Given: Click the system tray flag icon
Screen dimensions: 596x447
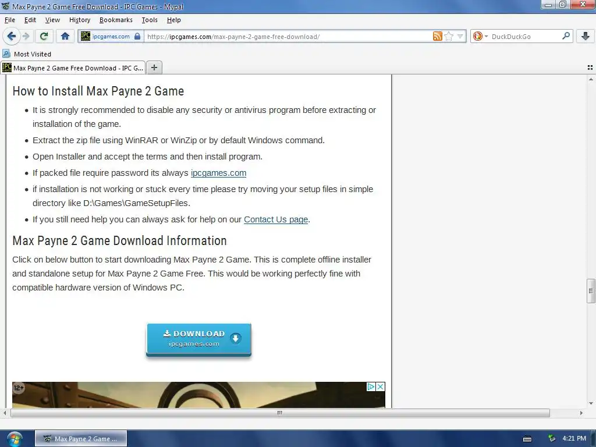Looking at the screenshot, I should pos(552,439).
